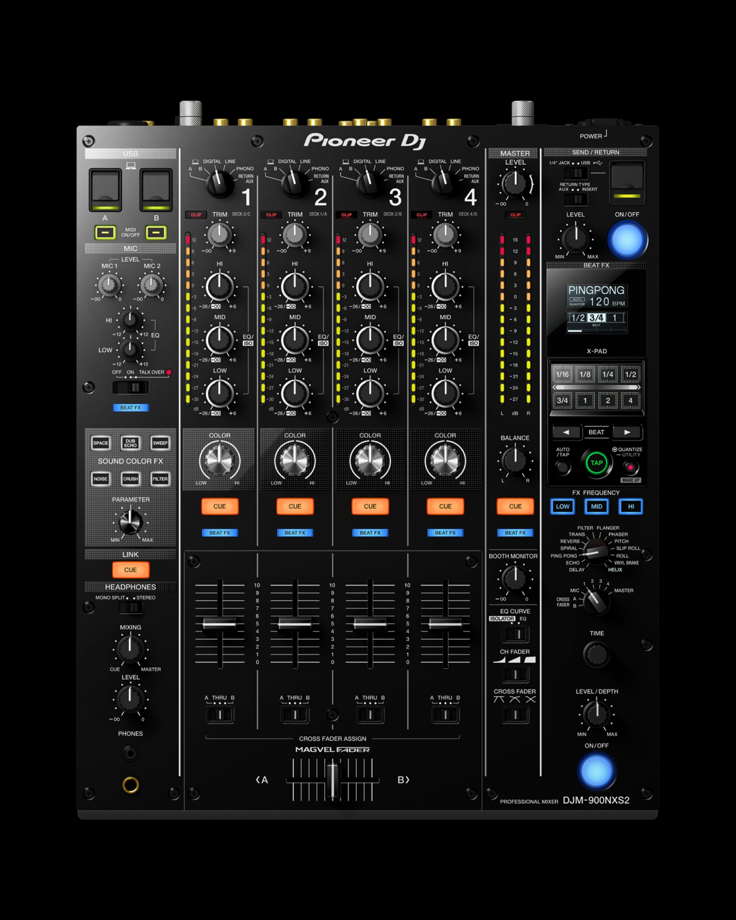Click the AUTO/TAP small button
This screenshot has width=736, height=920.
click(x=563, y=468)
